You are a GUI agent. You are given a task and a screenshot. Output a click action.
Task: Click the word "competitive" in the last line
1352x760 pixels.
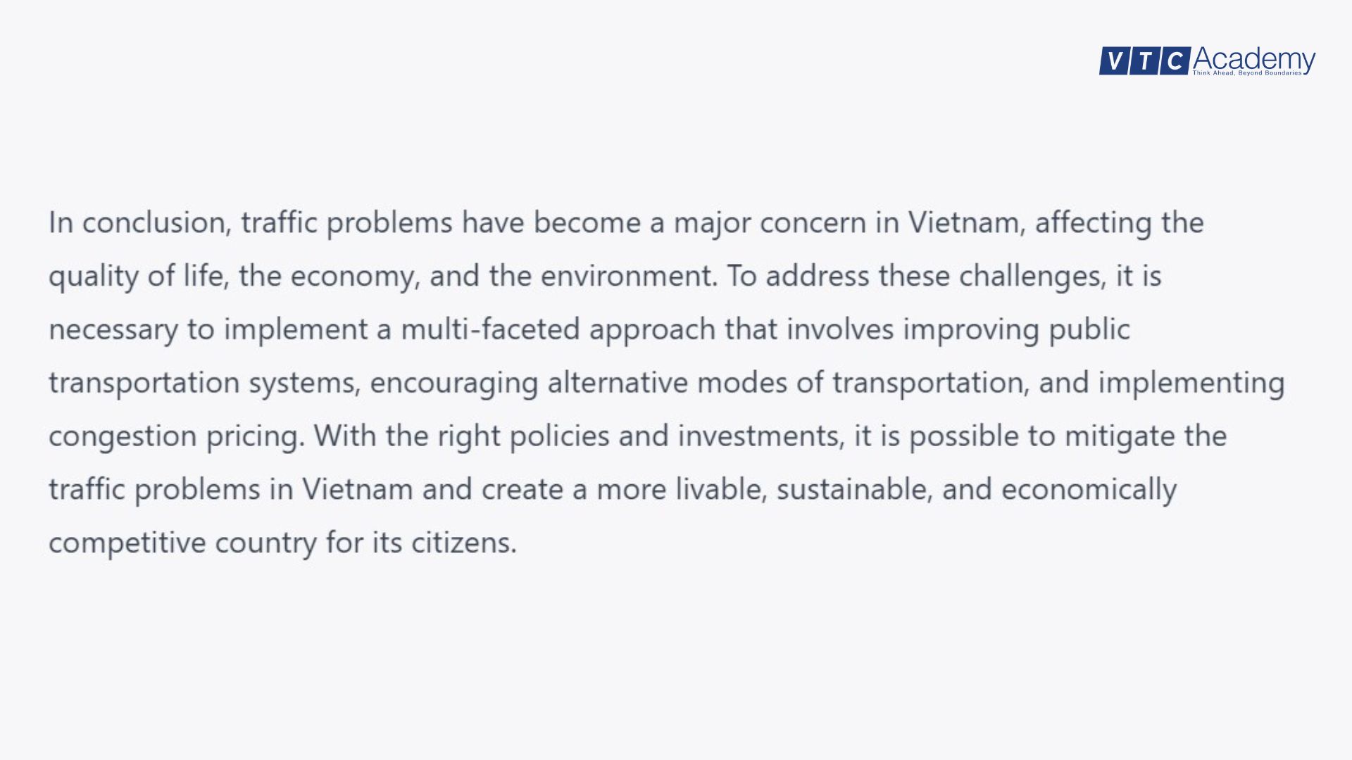[x=127, y=543]
